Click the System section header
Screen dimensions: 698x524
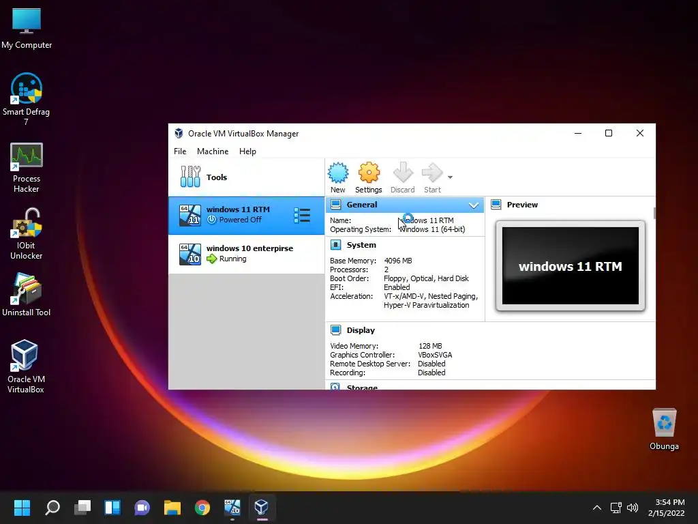click(361, 245)
